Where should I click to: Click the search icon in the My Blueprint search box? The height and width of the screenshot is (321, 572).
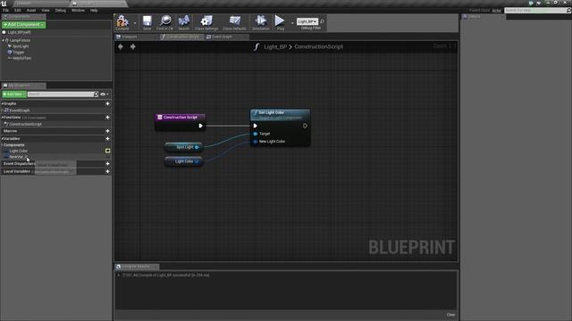click(x=96, y=95)
